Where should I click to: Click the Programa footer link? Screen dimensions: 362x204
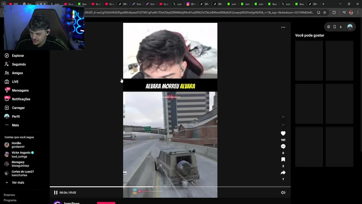10,200
